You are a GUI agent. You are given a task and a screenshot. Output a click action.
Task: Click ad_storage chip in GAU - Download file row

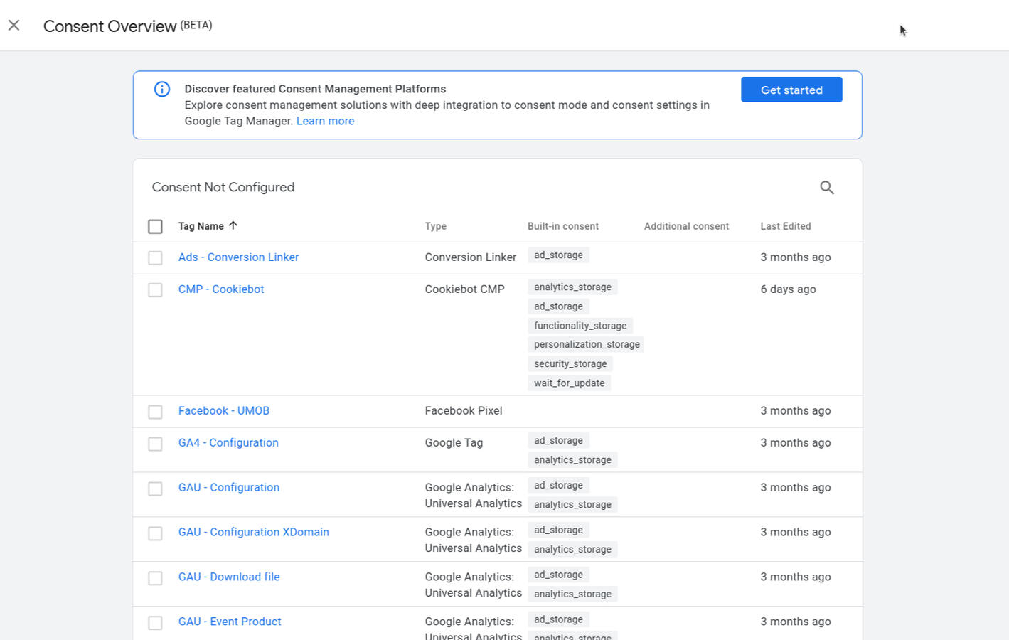coord(558,575)
